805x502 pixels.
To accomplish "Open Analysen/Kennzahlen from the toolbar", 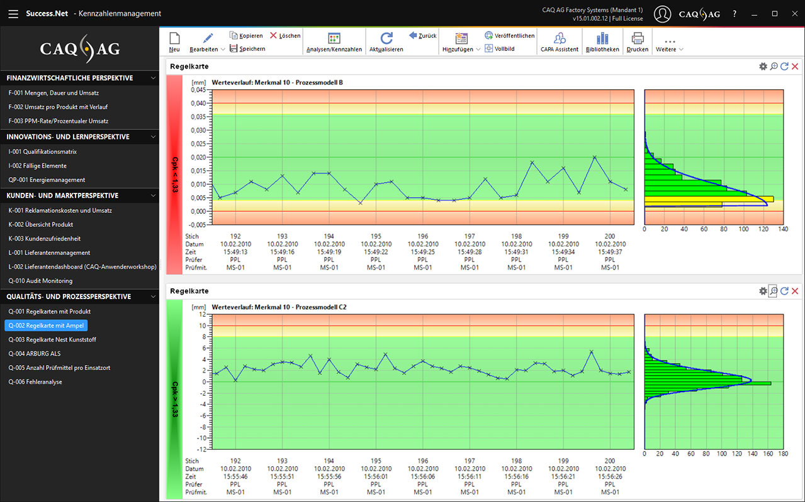I will (x=334, y=39).
